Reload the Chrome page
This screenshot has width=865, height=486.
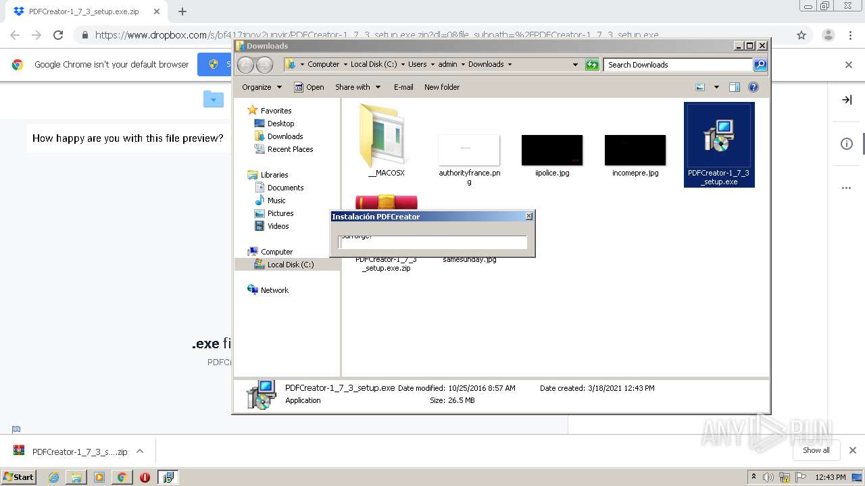point(58,35)
